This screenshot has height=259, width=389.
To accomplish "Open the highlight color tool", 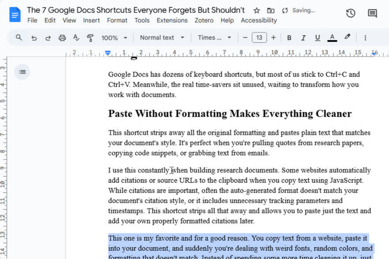I will pos(347,37).
